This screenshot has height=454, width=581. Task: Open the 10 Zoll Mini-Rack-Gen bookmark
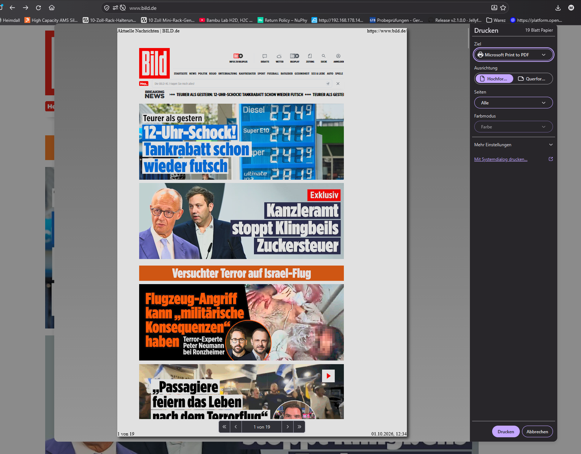pos(168,20)
